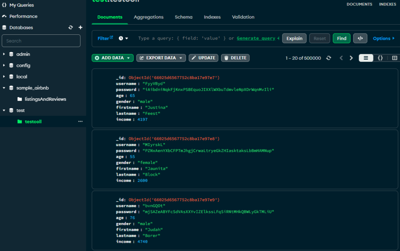Click the DOCUMENTS stat header
The image size is (400, 251).
click(359, 4)
